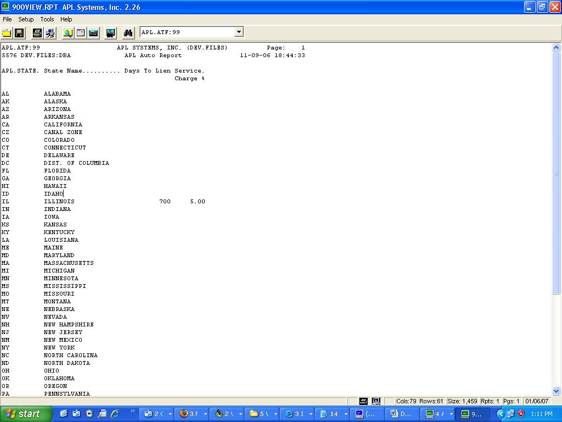Open the File menu
This screenshot has height=422, width=562.
click(7, 19)
